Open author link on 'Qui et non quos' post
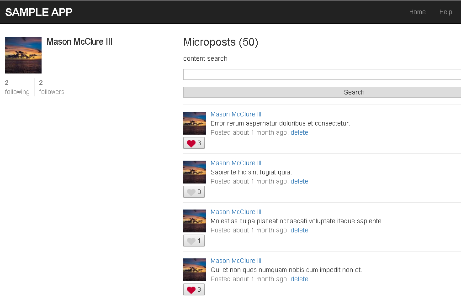 coord(236,261)
